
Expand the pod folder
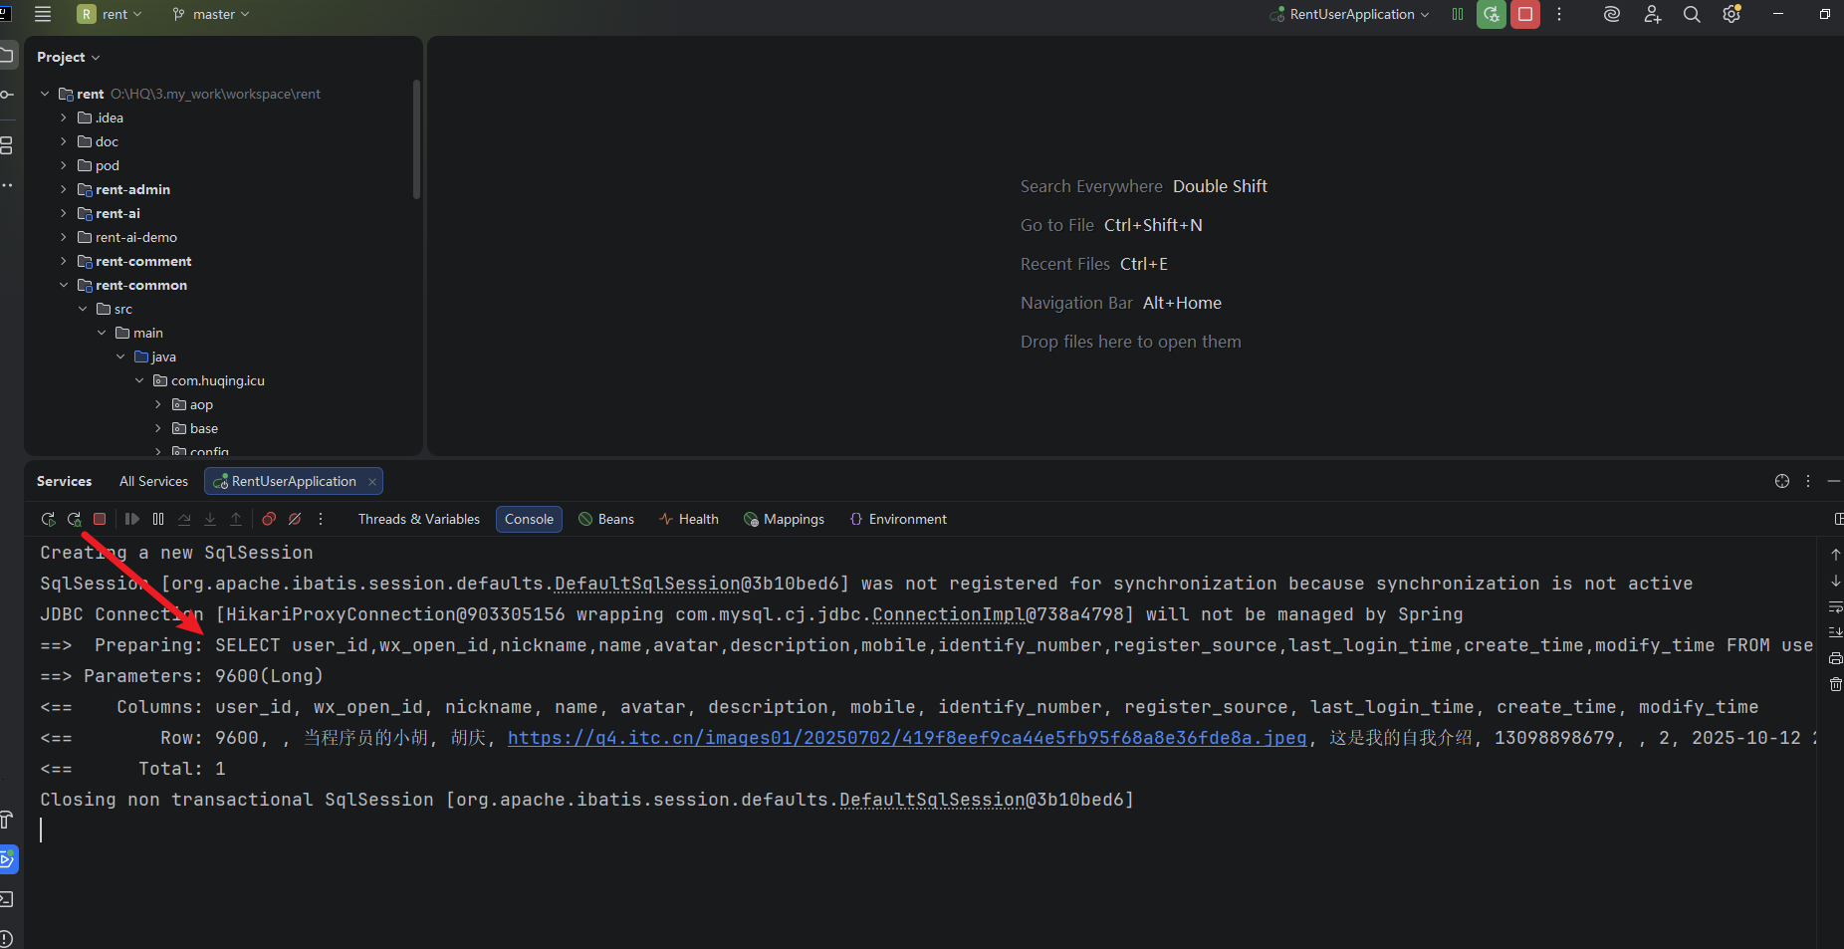coord(64,165)
